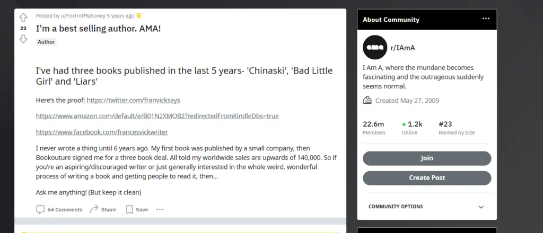Upvote the best selling author post

click(23, 17)
